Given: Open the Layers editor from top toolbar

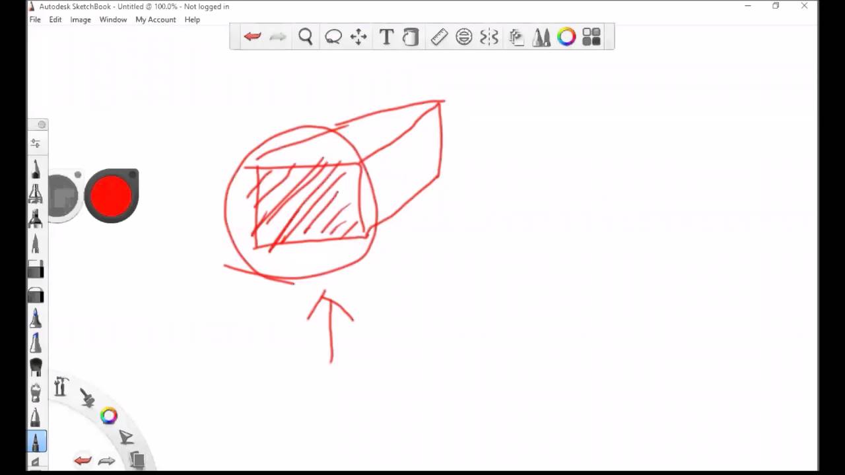Looking at the screenshot, I should pyautogui.click(x=516, y=37).
